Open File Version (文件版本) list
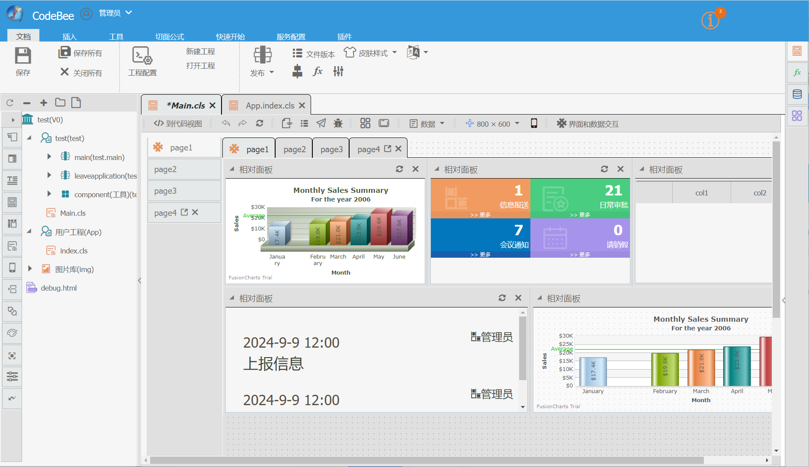809x467 pixels. [x=314, y=54]
